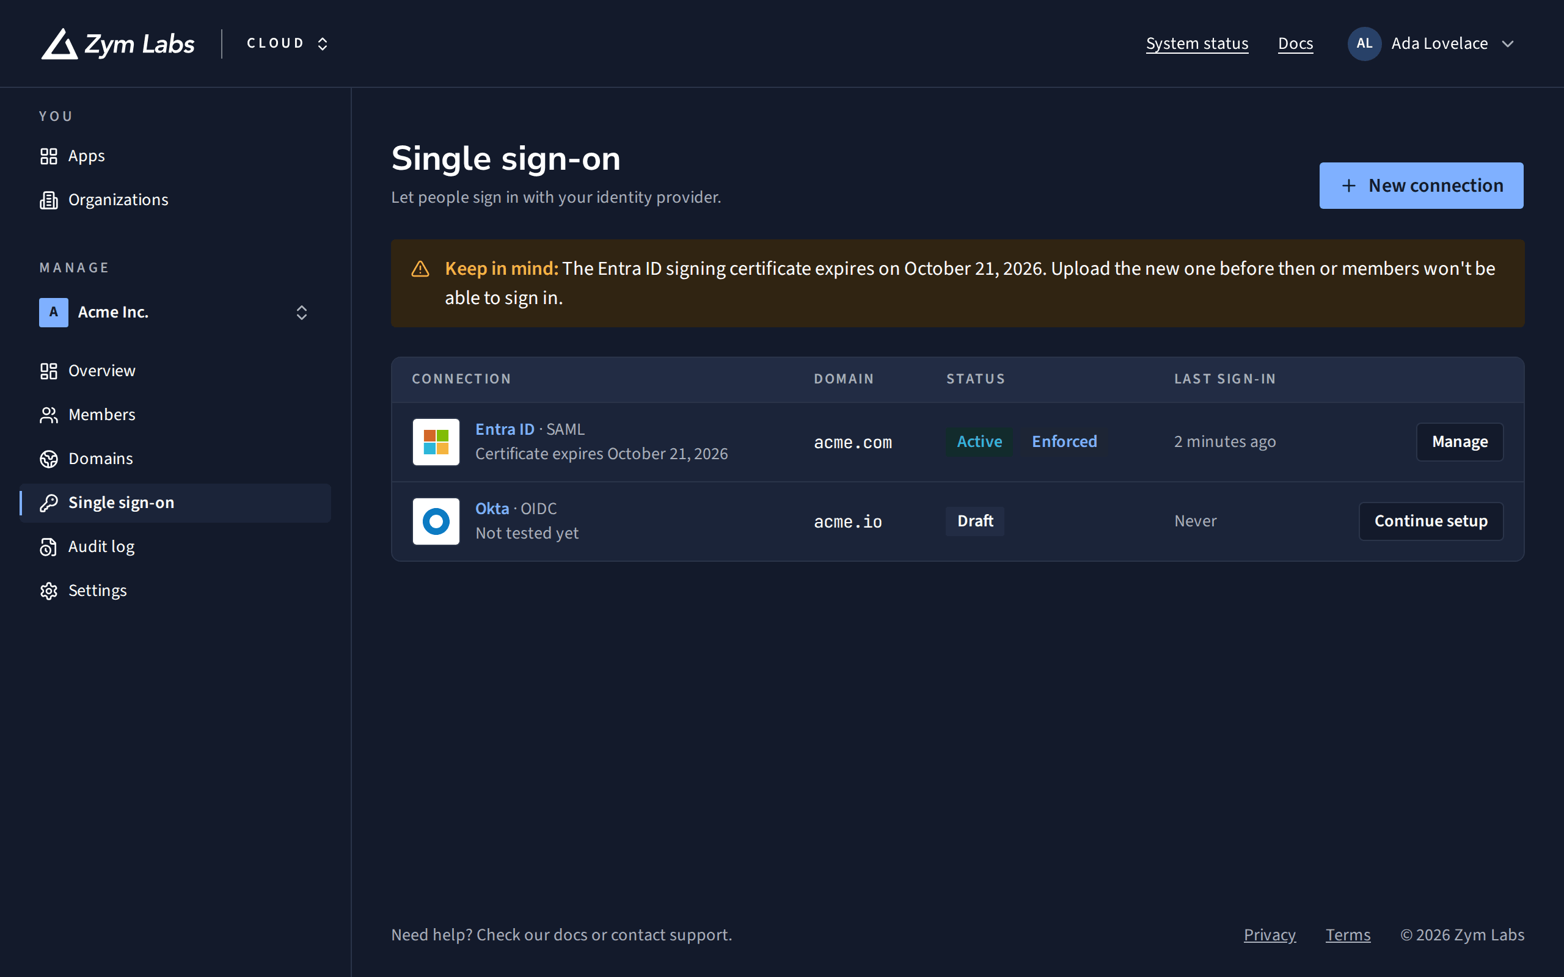Image resolution: width=1564 pixels, height=977 pixels.
Task: Click Not tested yet text
Action: pos(527,533)
